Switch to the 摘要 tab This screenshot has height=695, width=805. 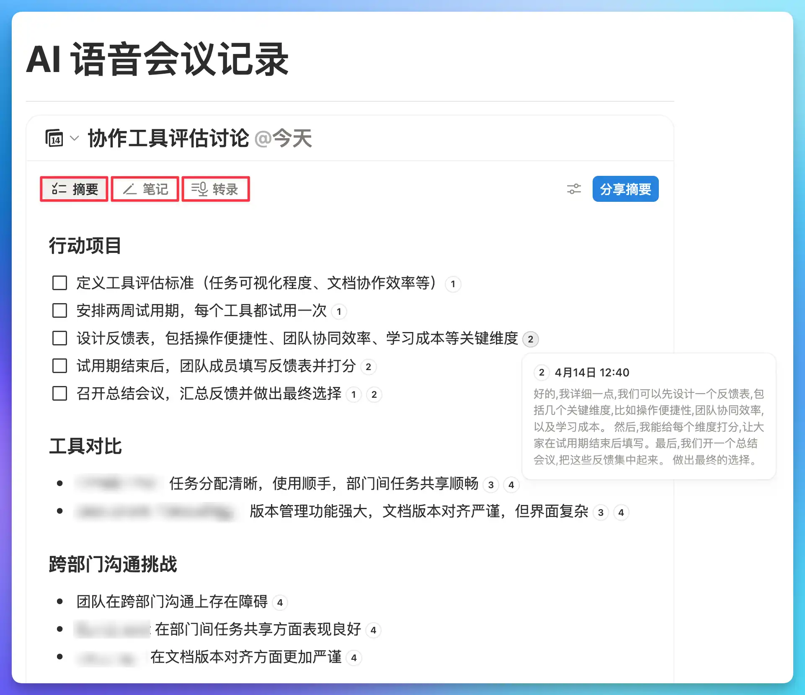coord(75,189)
